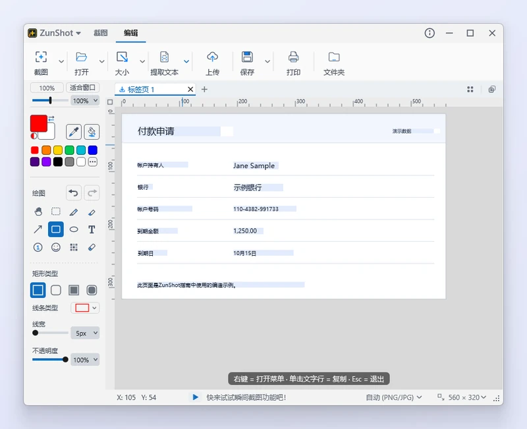
Task: Add a new tab with plus button
Action: 204,90
